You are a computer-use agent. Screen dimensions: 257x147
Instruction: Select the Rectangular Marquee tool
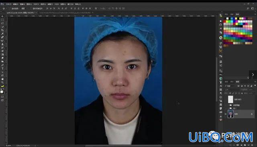pos(2,20)
